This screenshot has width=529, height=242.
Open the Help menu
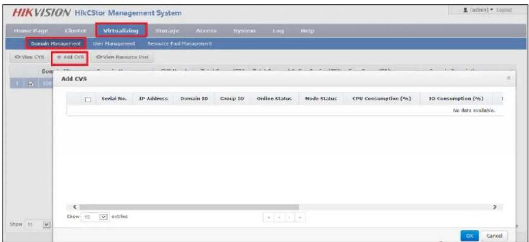[306, 31]
